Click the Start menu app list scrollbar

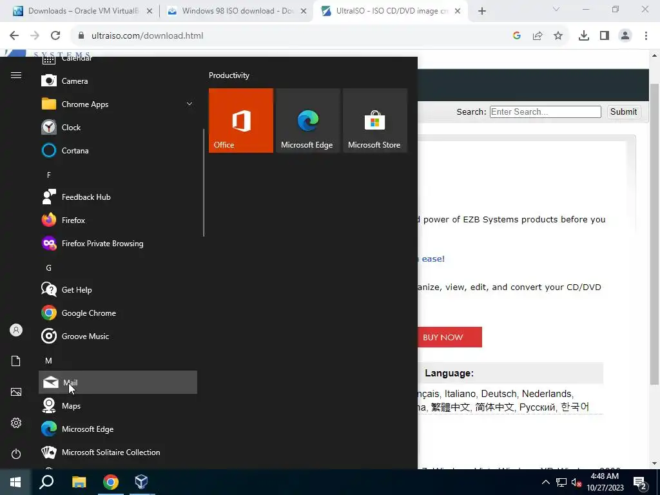tap(204, 182)
